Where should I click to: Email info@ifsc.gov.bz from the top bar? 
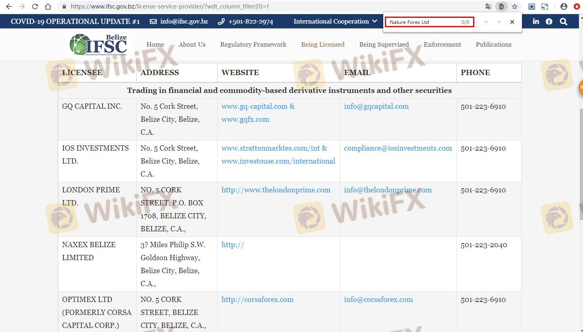[184, 22]
